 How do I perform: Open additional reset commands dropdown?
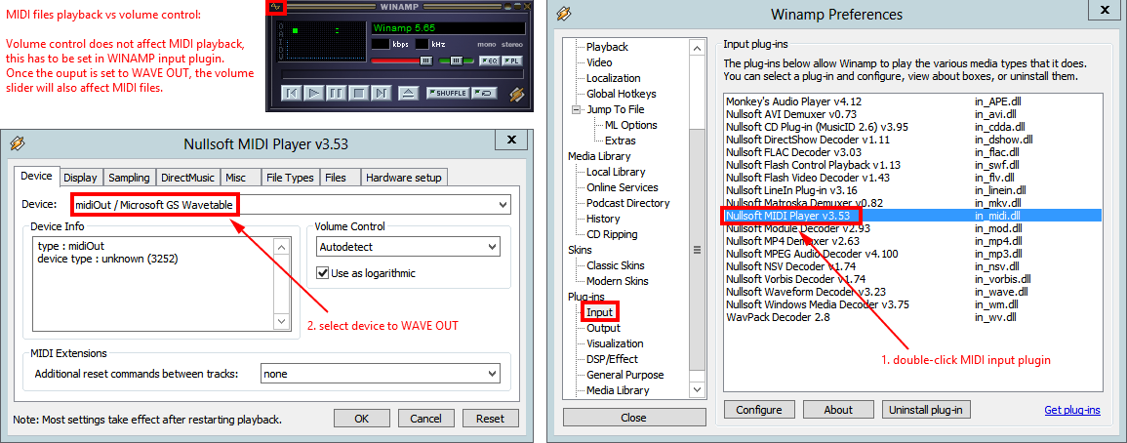click(380, 374)
